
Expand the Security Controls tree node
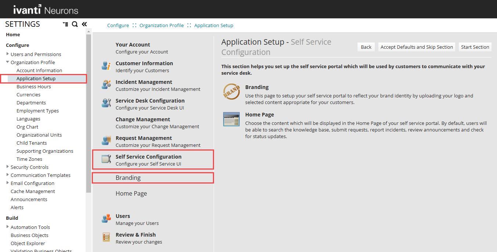[x=8, y=167]
